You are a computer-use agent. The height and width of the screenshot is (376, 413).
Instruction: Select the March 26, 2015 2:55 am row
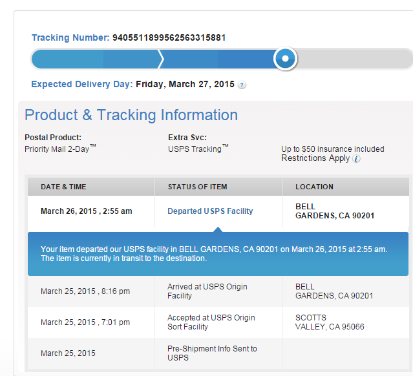[x=218, y=211]
